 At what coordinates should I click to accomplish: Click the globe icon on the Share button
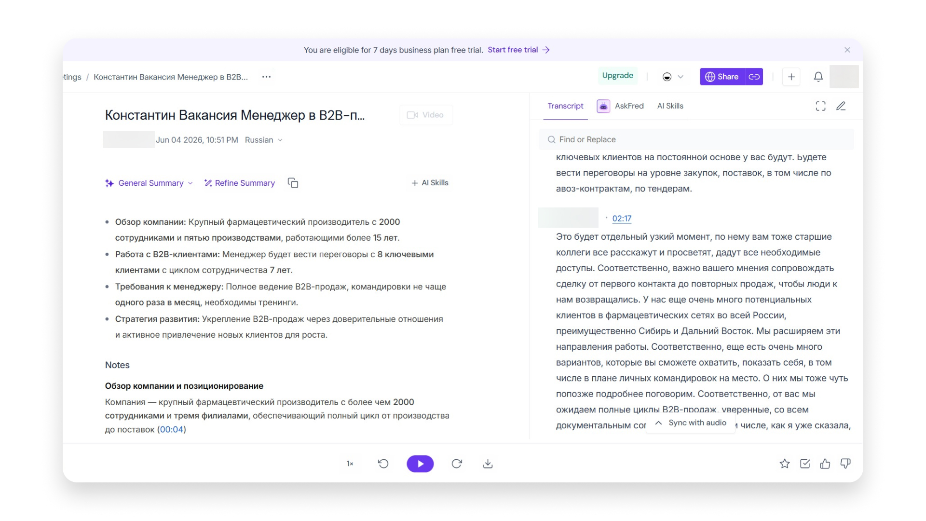(x=710, y=77)
